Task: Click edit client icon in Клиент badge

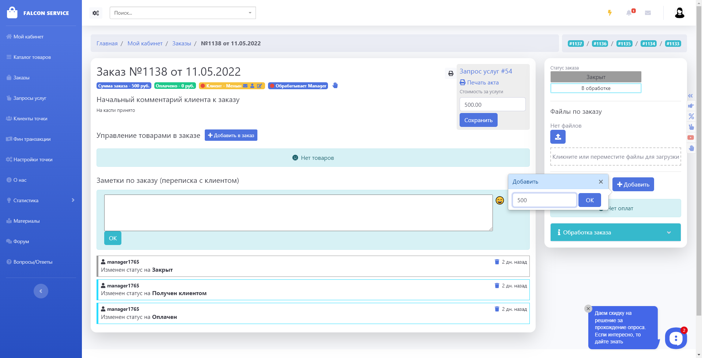Action: 259,86
